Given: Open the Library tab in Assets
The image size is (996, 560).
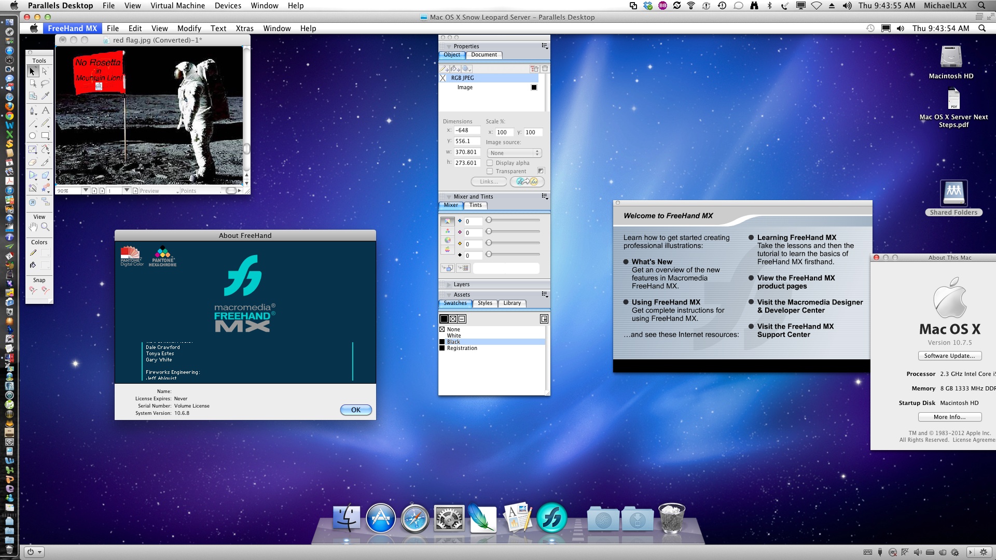Looking at the screenshot, I should click(512, 303).
